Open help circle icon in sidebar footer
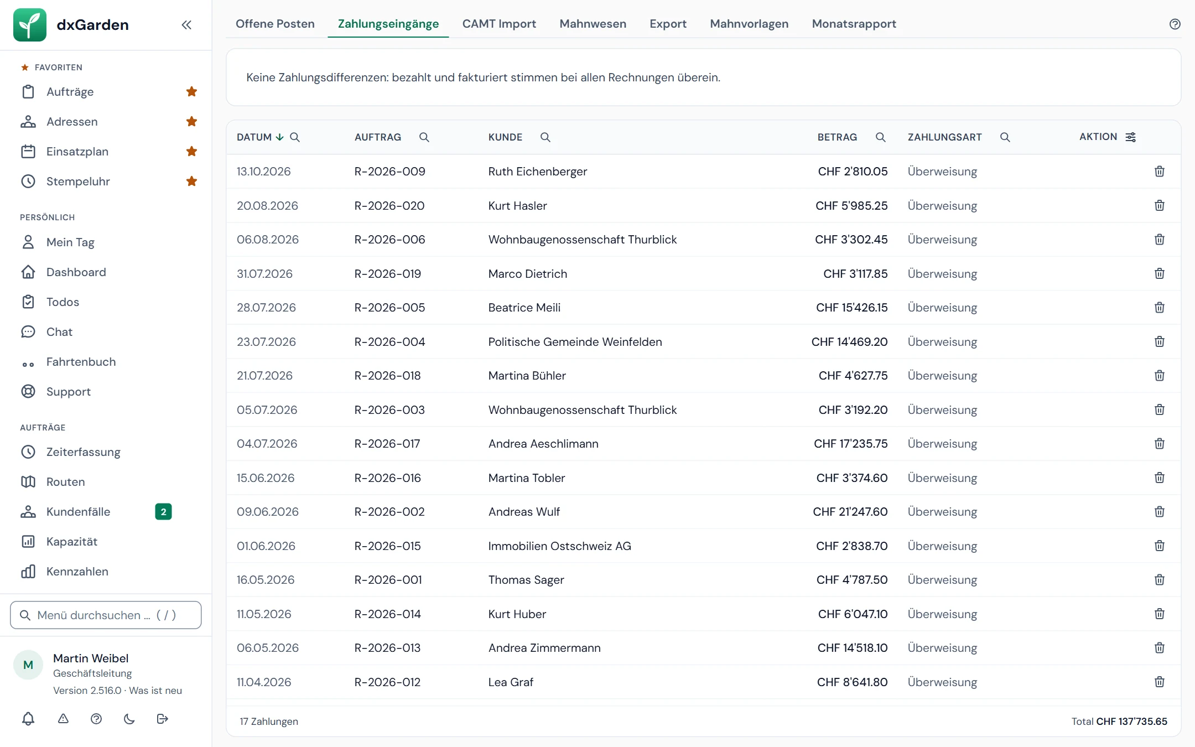The width and height of the screenshot is (1195, 747). [96, 719]
